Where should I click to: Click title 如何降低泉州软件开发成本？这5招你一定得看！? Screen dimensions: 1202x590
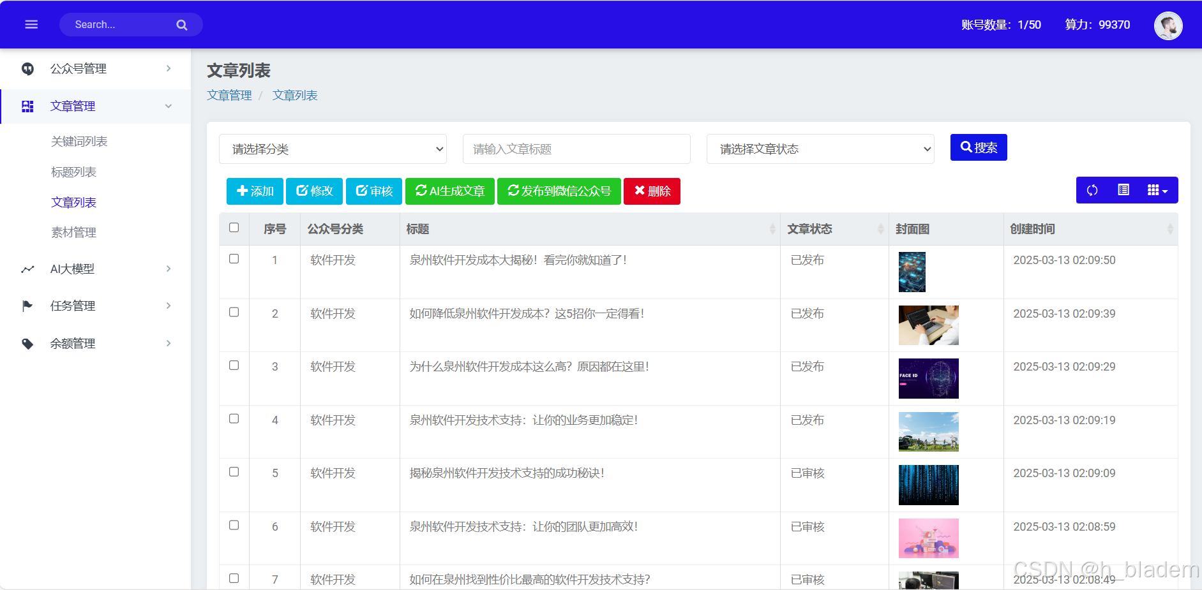click(x=527, y=314)
